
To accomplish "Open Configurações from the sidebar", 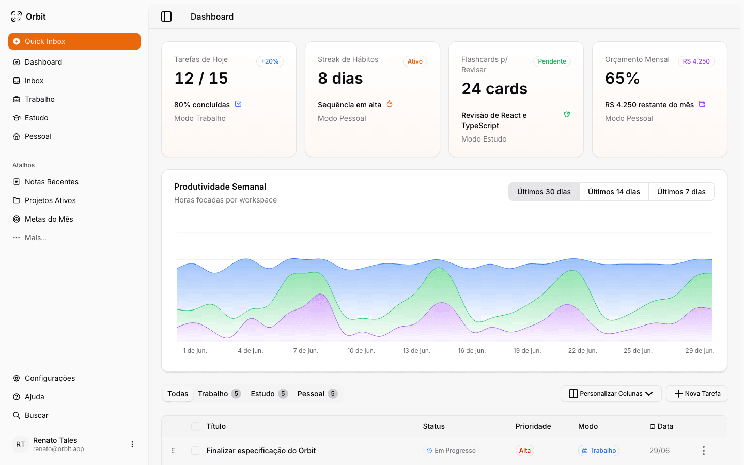I will pos(49,378).
